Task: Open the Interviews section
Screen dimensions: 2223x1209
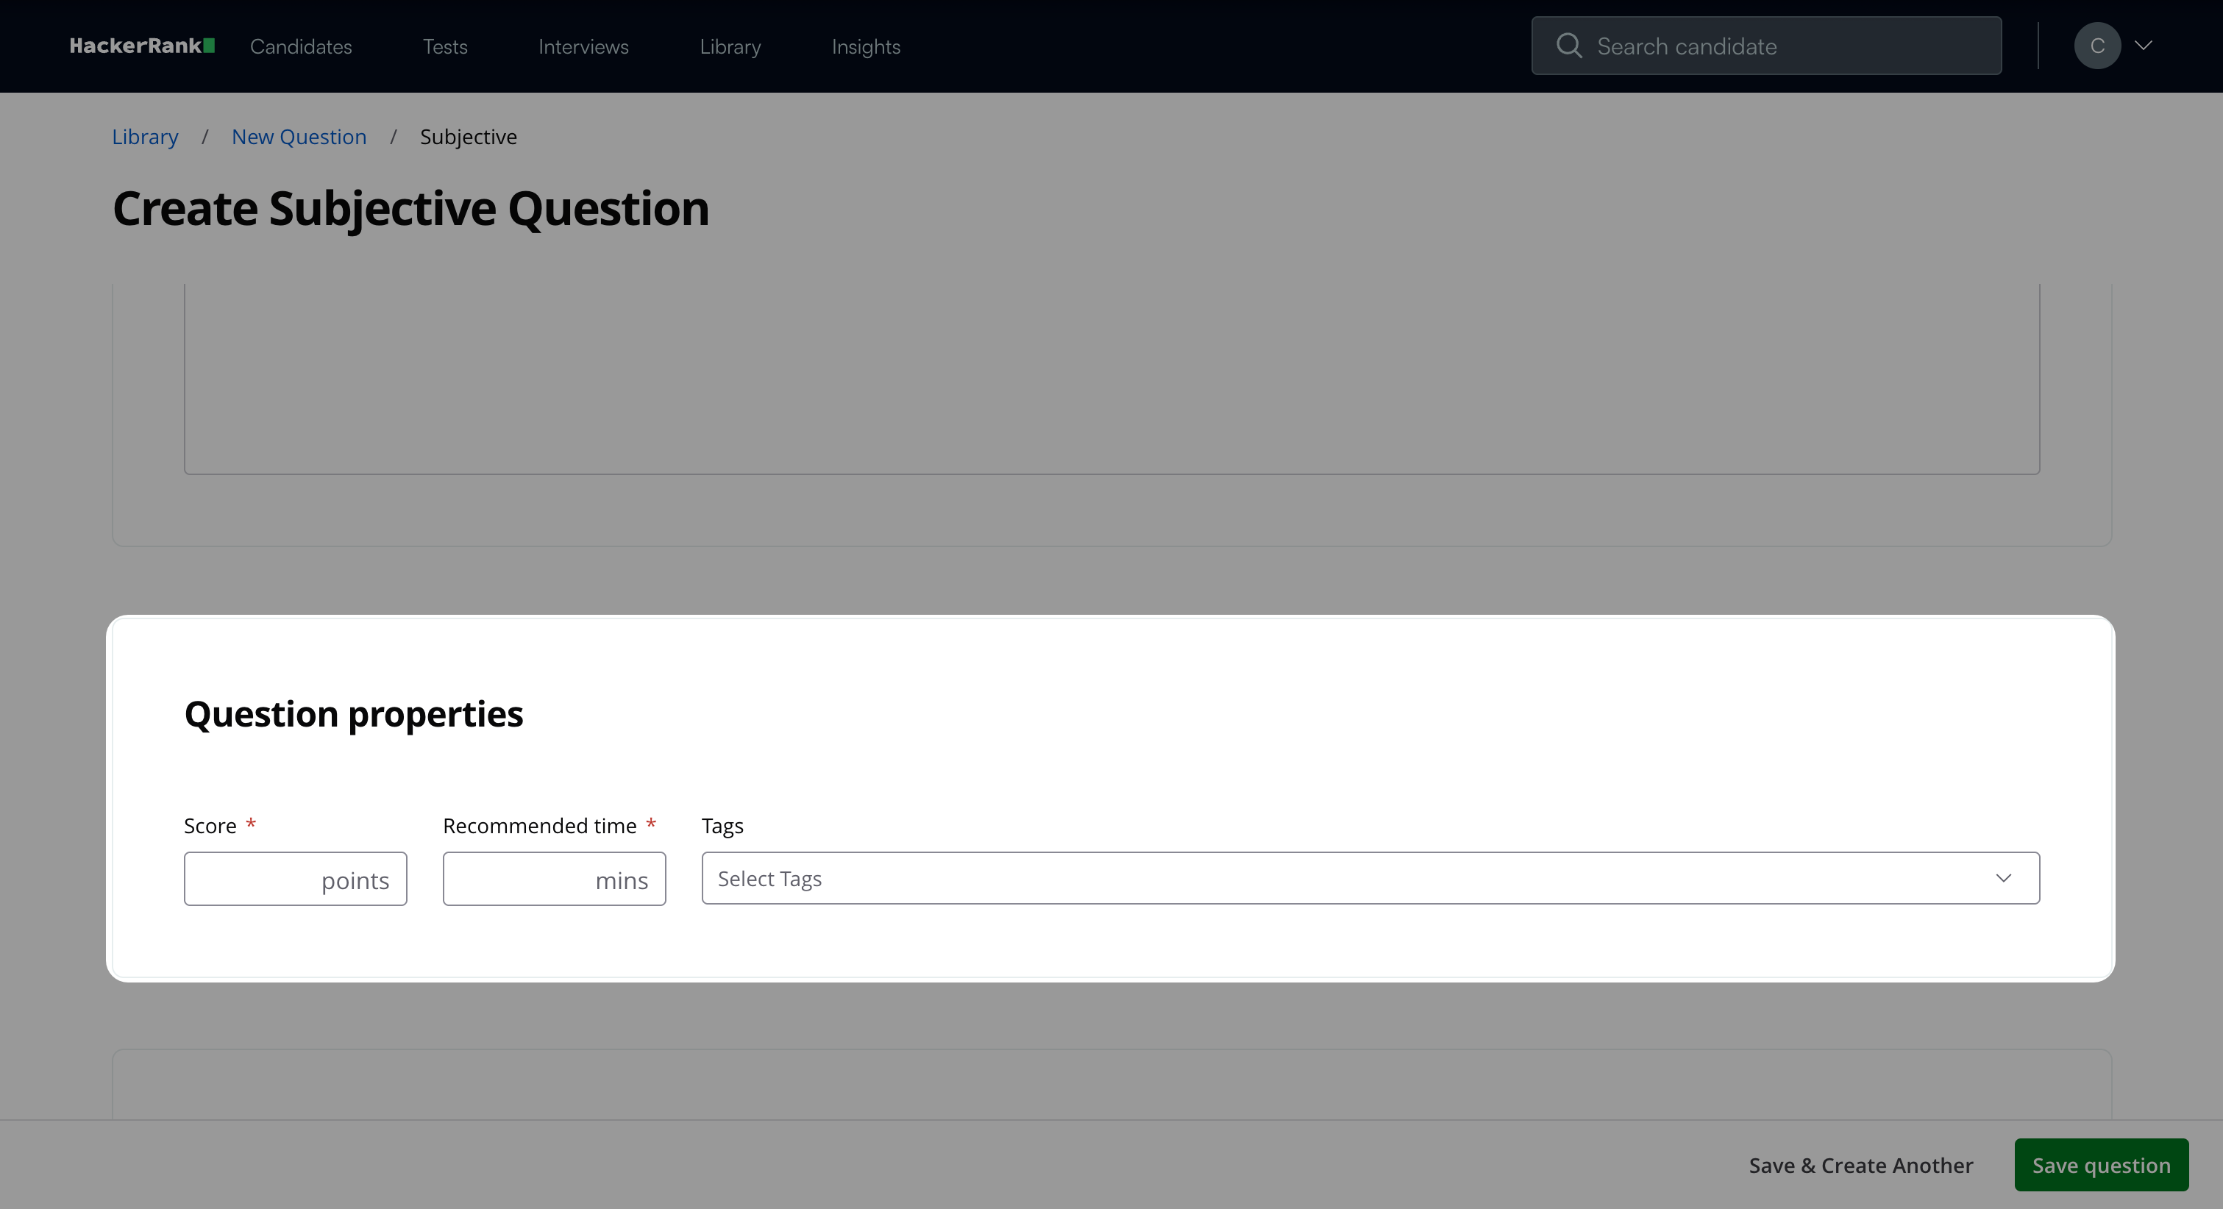Action: (x=583, y=46)
